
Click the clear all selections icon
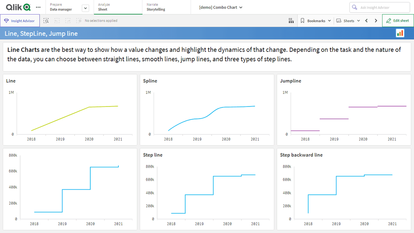78,21
